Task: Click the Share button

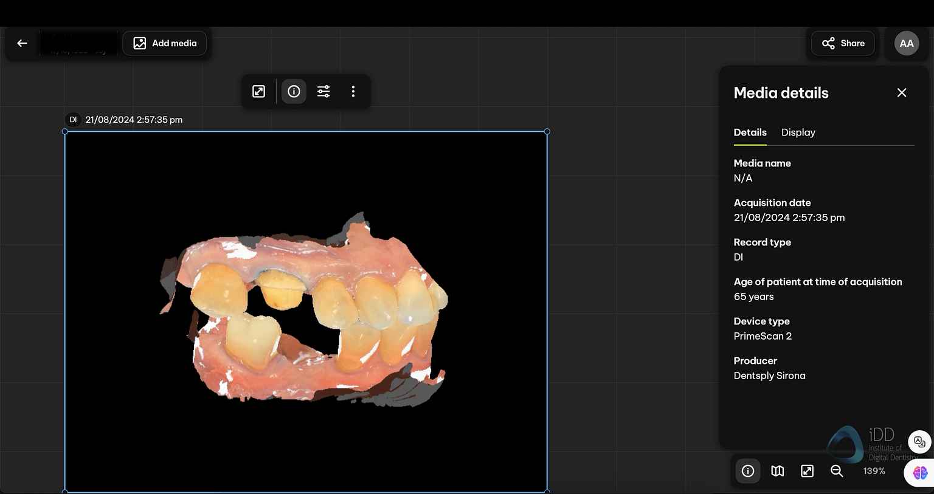Action: pyautogui.click(x=842, y=43)
